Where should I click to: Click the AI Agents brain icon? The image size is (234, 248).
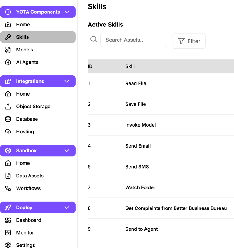(8, 62)
